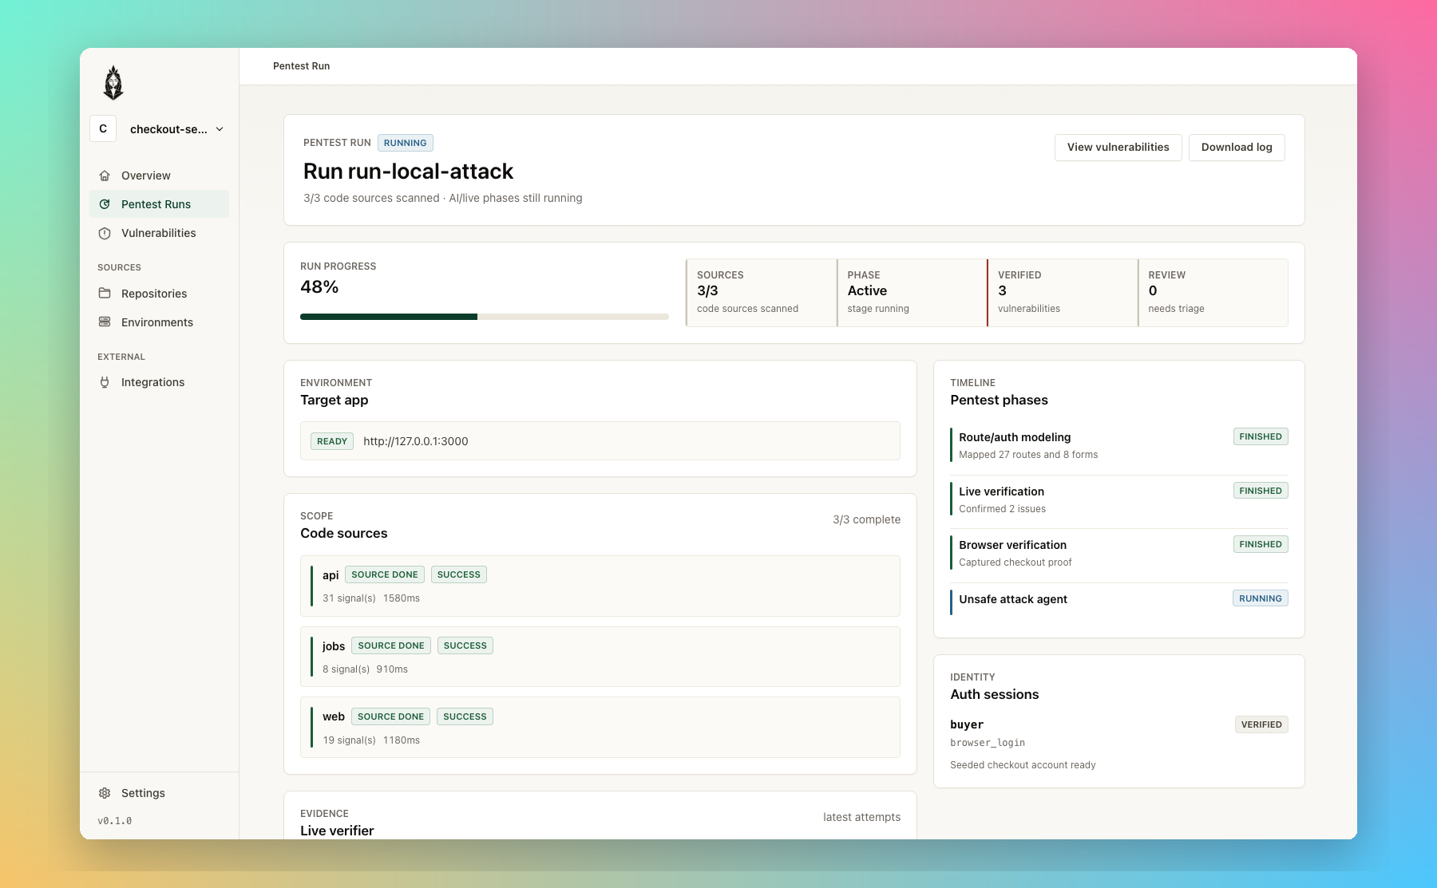1437x888 pixels.
Task: Click the hooded figure app logo
Action: (x=113, y=83)
